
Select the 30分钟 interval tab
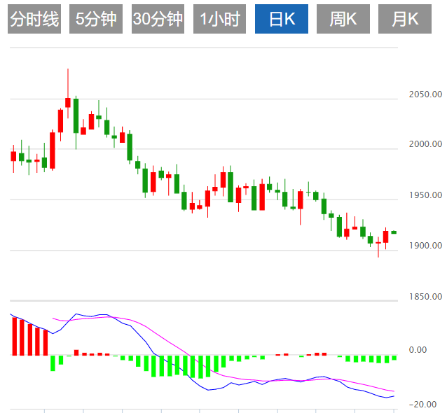(158, 19)
